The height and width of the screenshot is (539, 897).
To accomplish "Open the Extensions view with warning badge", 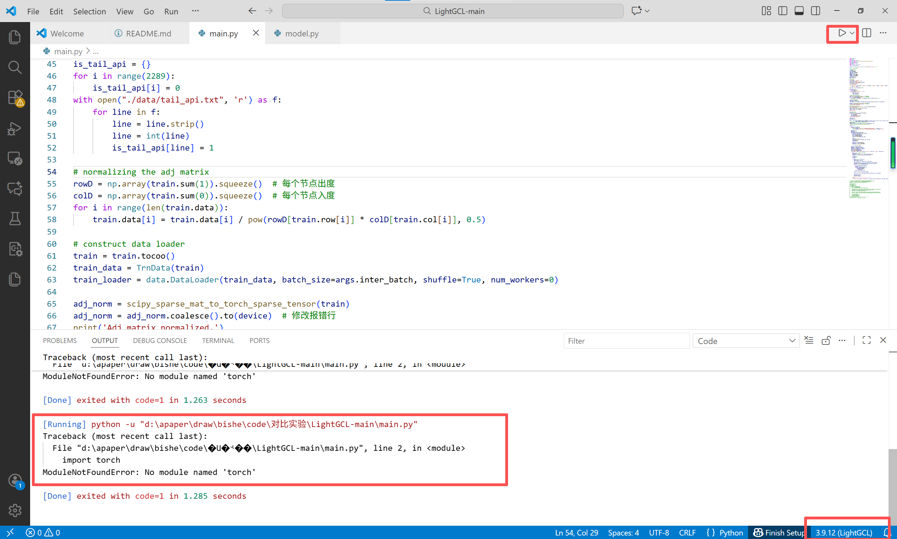I will coord(15,98).
